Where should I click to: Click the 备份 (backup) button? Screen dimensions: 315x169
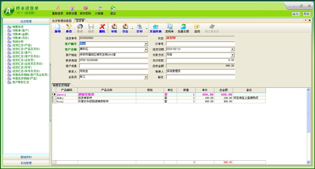[x=296, y=14]
